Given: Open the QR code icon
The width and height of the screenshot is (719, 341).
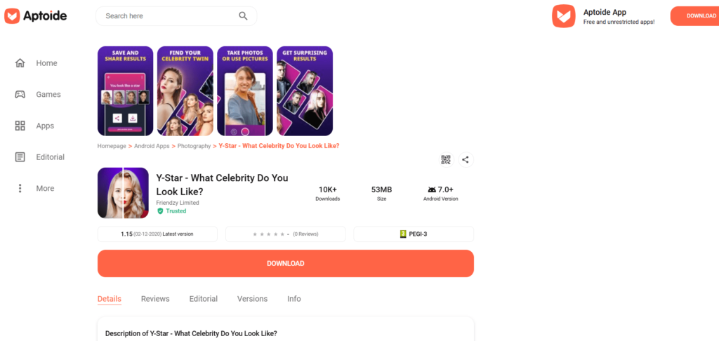Looking at the screenshot, I should tap(446, 160).
